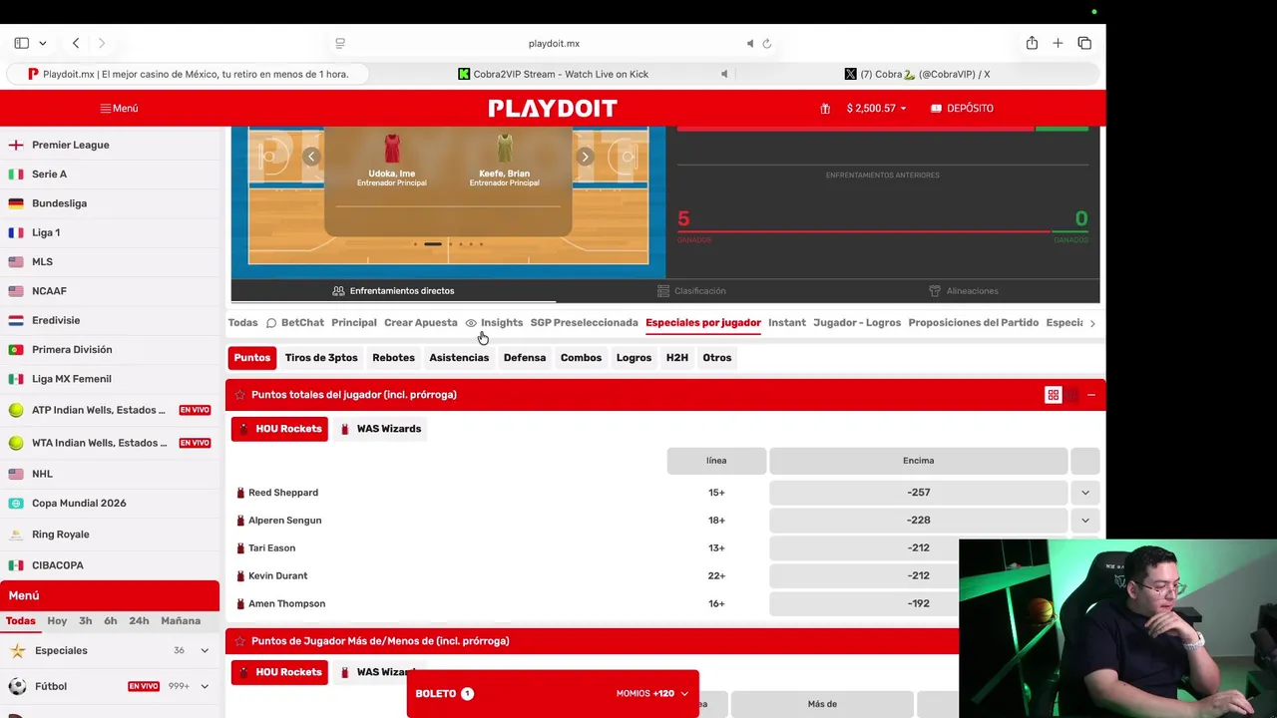
Task: Select the SGP Preseleccionada tab
Action: click(584, 323)
